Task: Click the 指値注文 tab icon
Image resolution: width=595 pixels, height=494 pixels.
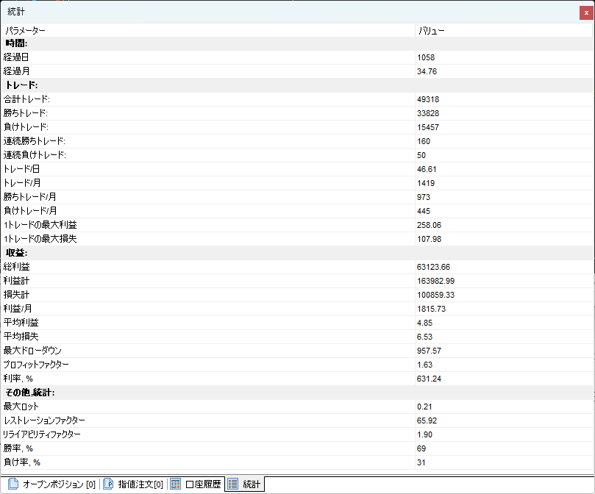Action: (108, 484)
